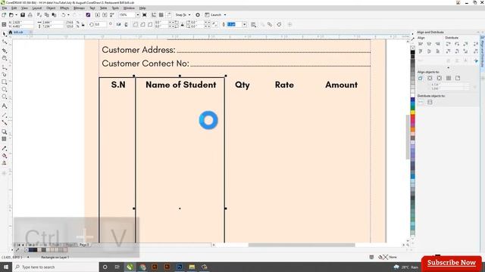Click the blue swatch in color palette
Viewport: 485px width, 272px height.
coord(412,100)
